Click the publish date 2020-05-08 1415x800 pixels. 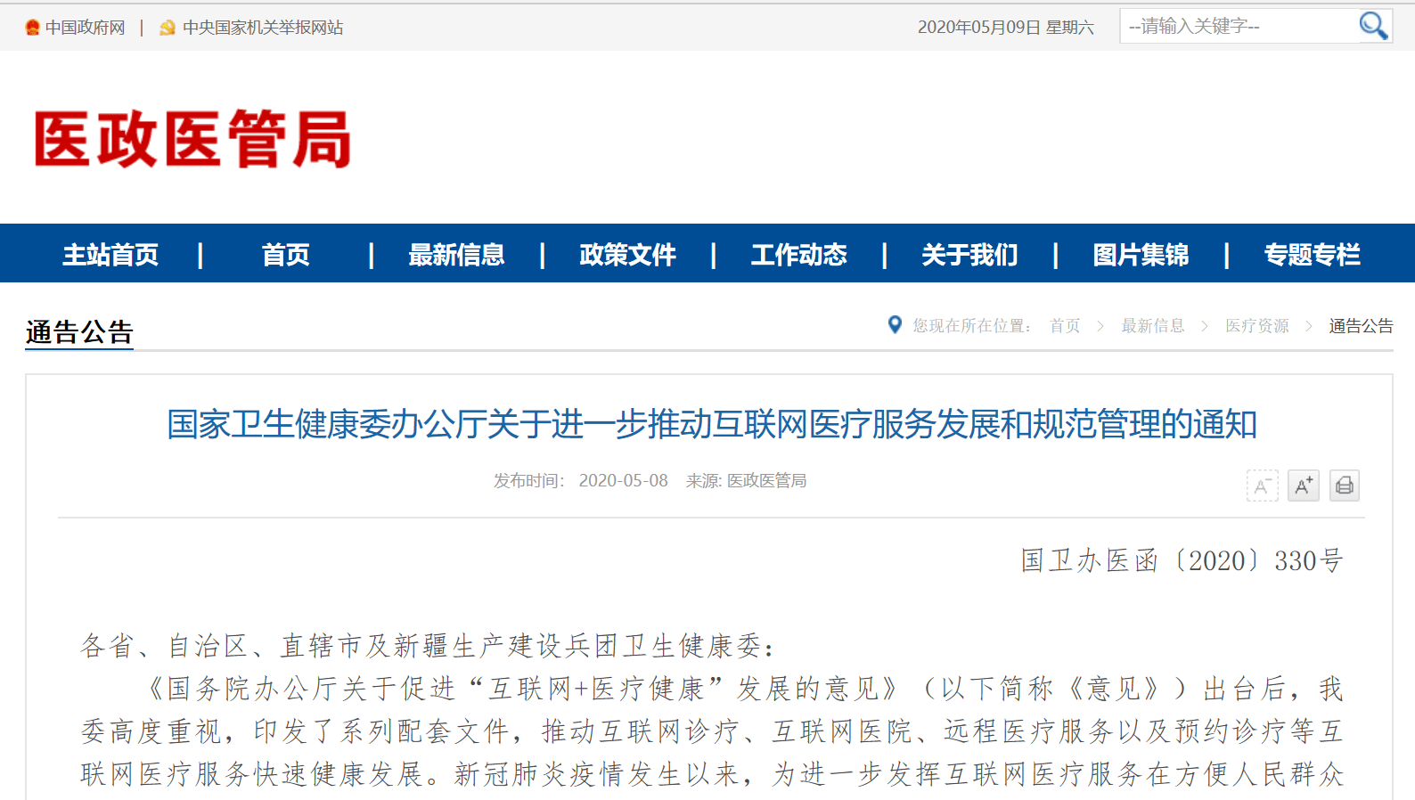coord(623,481)
